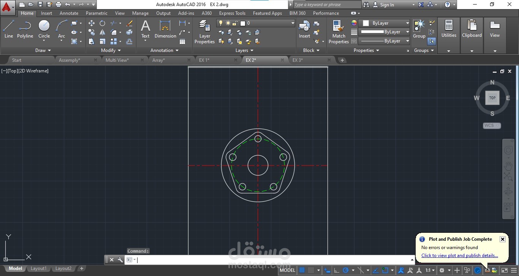Viewport: 519px width, 276px height.
Task: Click the Copy tool in Modify panel
Action: 92,32
